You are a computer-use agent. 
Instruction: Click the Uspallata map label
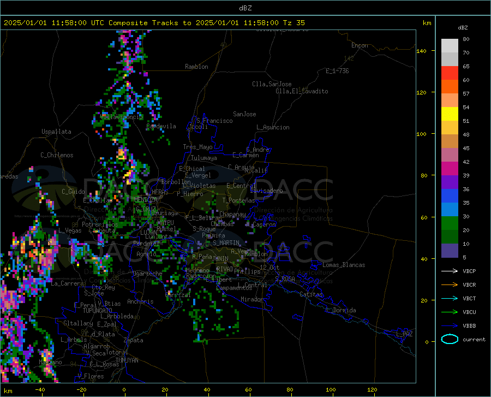click(x=56, y=132)
